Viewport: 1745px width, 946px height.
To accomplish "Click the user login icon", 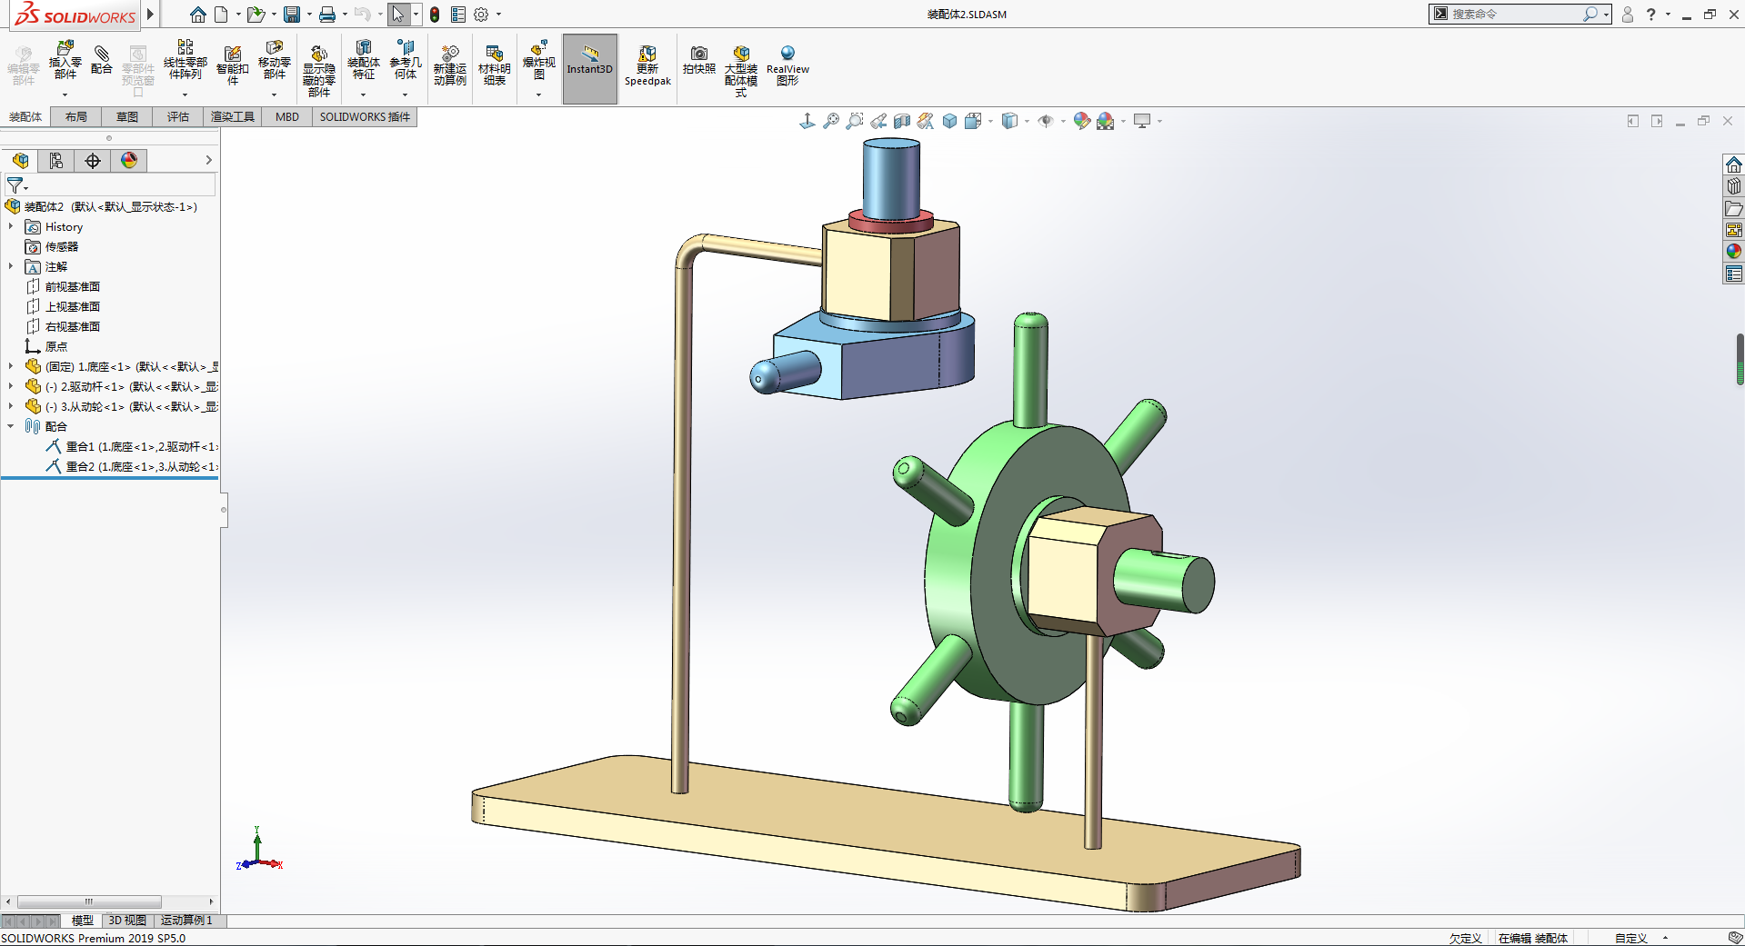I will pyautogui.click(x=1628, y=15).
